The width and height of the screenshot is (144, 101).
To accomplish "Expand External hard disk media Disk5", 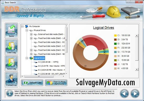I will point(31,34).
